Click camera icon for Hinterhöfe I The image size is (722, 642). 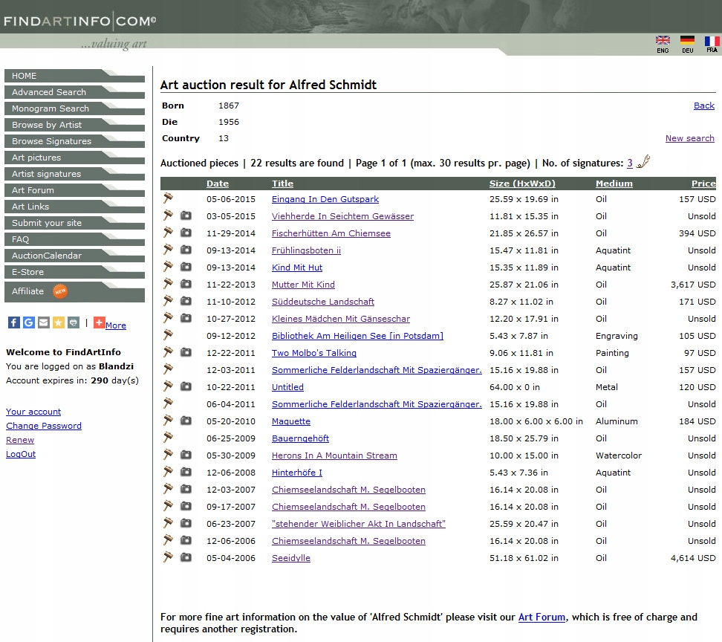click(x=186, y=472)
